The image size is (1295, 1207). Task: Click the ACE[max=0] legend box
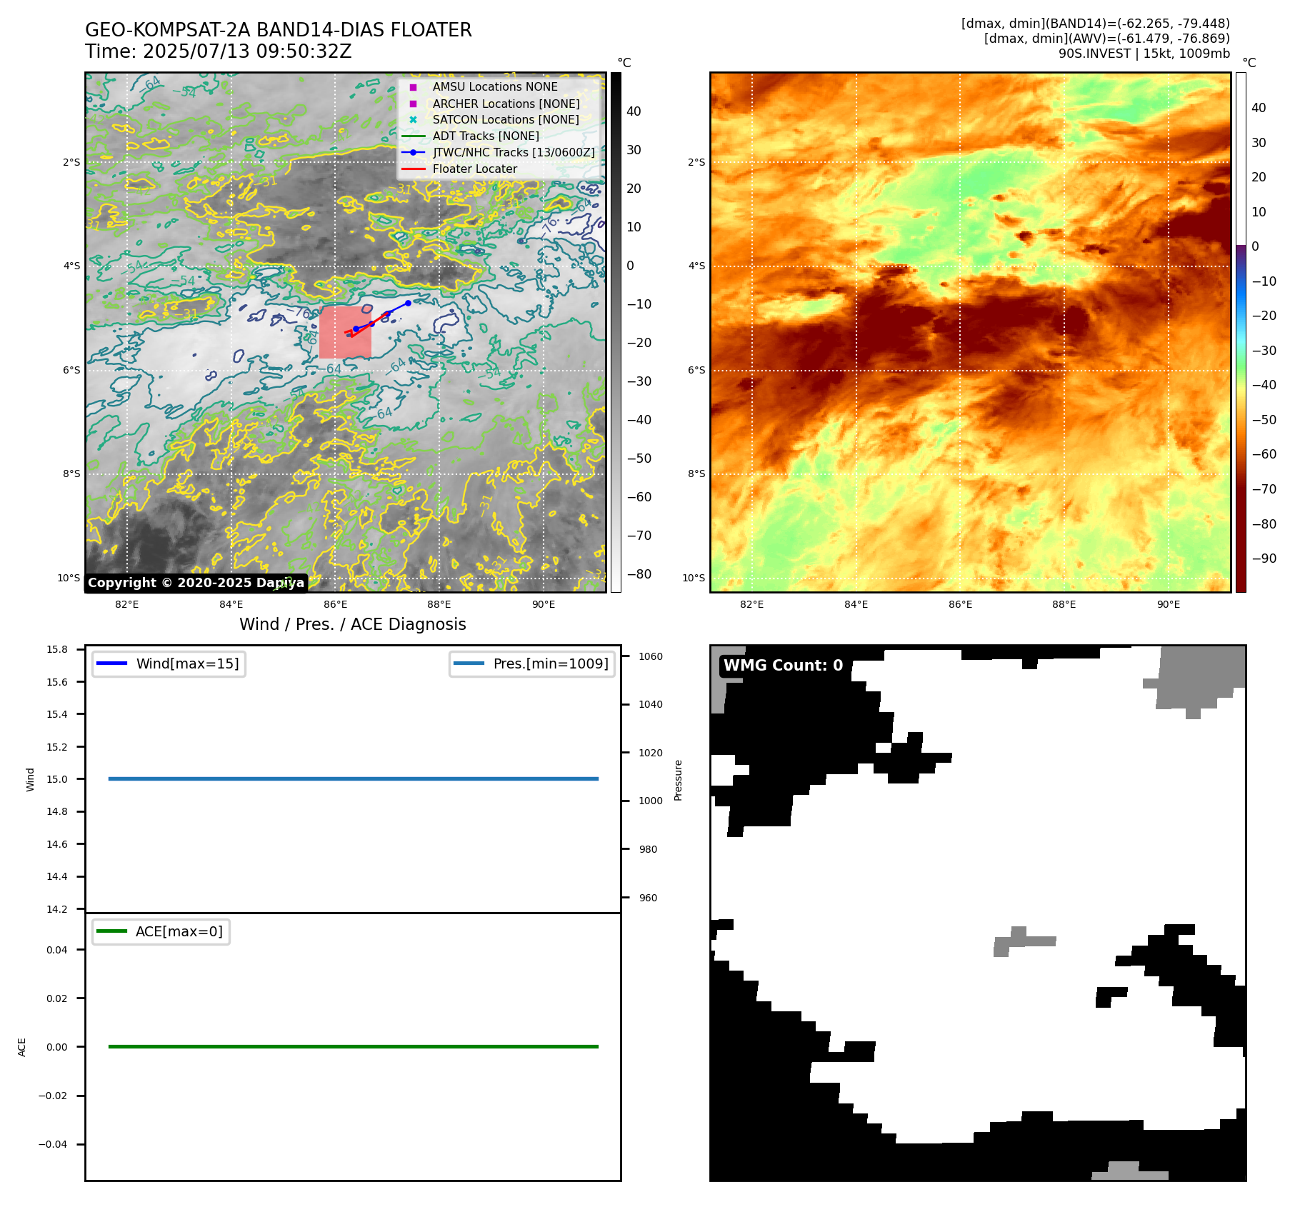pyautogui.click(x=161, y=931)
